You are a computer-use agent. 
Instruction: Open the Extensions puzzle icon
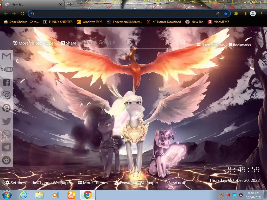point(236,14)
